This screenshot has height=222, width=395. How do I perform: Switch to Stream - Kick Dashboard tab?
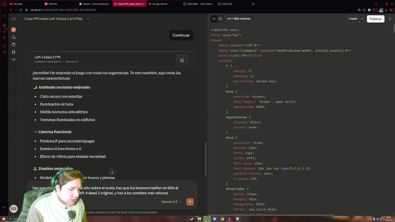(x=94, y=4)
